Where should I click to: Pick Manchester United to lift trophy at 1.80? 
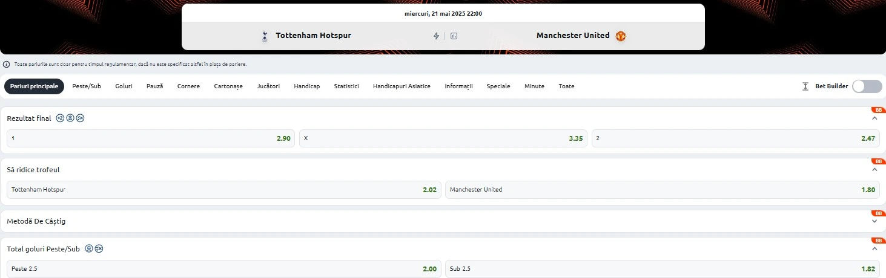662,190
